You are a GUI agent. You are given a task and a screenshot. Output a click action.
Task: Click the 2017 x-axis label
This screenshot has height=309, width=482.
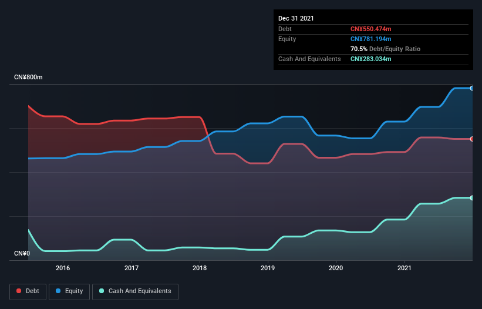pyautogui.click(x=132, y=268)
